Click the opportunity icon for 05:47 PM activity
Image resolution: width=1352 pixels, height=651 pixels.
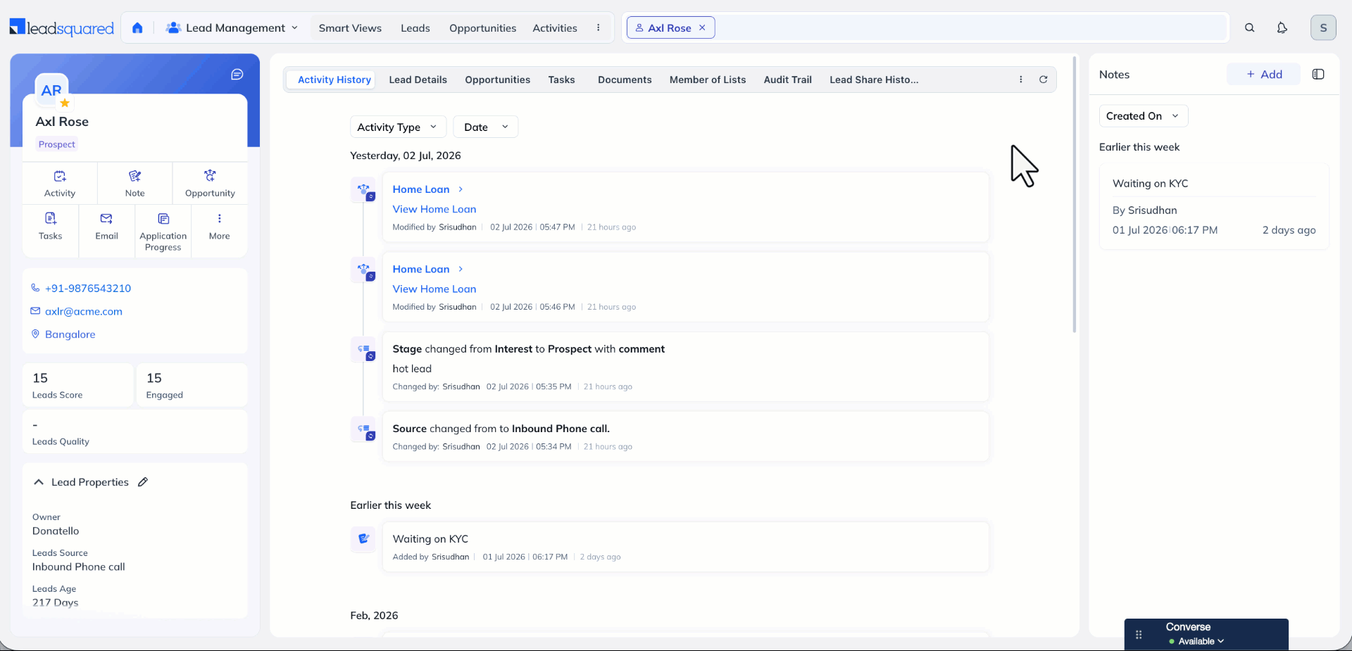[363, 190]
